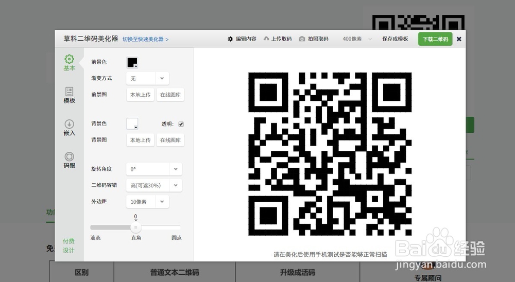The image size is (515, 282).
Task: Click the green 下载二维码 button
Action: click(435, 39)
